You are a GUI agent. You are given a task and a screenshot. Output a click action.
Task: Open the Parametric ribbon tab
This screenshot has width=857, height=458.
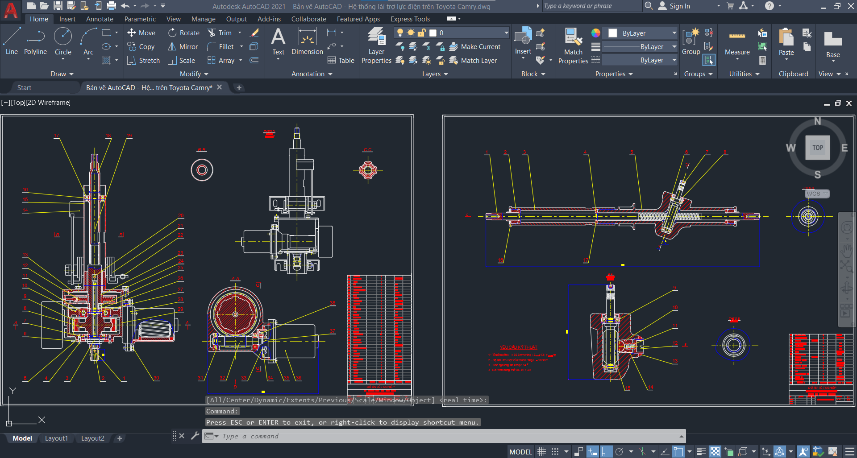pyautogui.click(x=140, y=19)
